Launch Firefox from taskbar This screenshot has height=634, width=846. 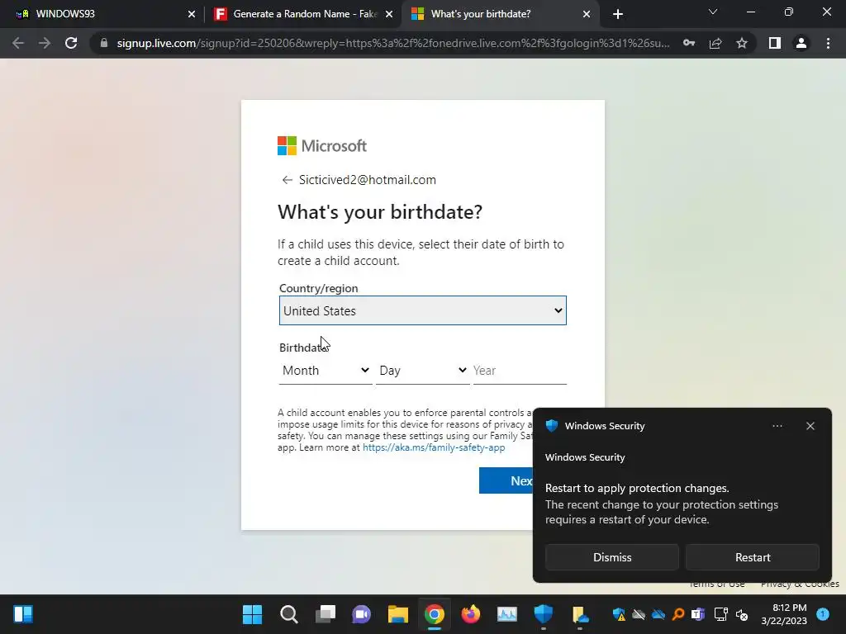(x=471, y=614)
